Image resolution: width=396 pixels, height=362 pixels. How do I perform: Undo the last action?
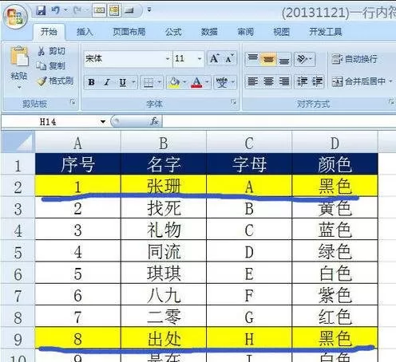tap(56, 10)
